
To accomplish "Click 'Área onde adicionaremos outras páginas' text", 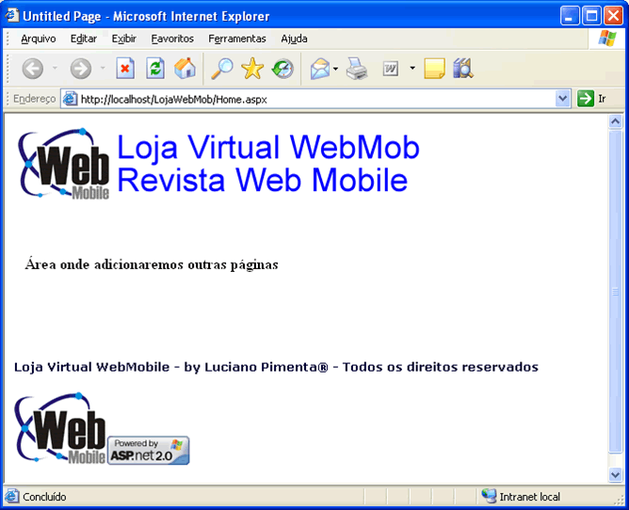I will (x=152, y=264).
